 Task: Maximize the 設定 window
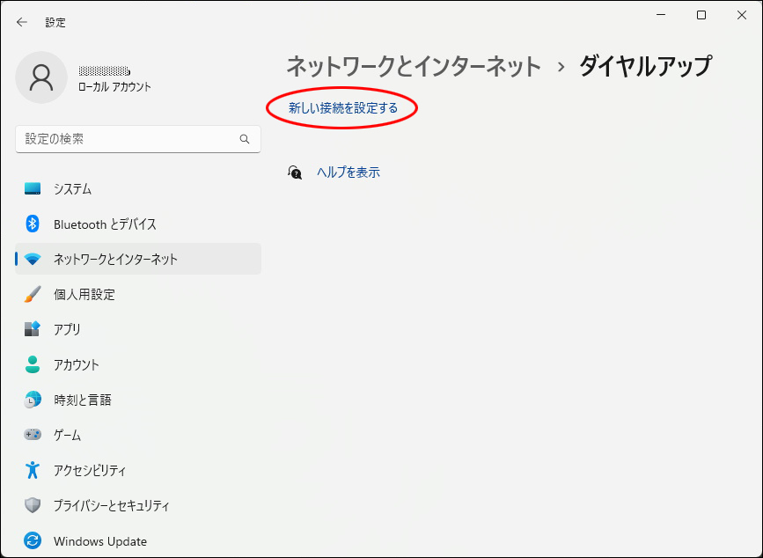(x=701, y=15)
